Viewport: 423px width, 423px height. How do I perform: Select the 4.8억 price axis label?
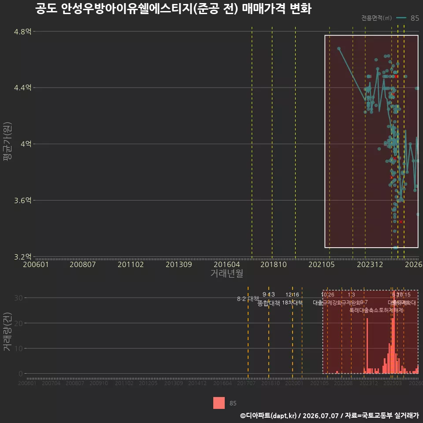click(x=22, y=32)
